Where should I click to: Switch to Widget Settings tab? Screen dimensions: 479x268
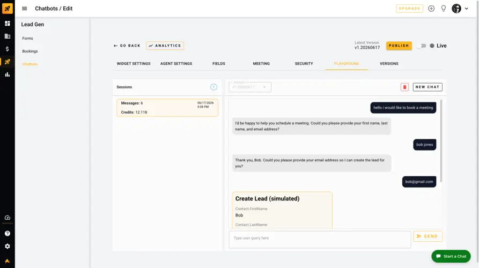click(134, 63)
